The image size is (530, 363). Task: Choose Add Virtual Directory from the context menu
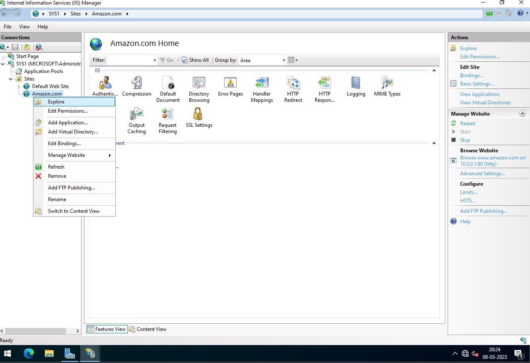[x=74, y=132]
